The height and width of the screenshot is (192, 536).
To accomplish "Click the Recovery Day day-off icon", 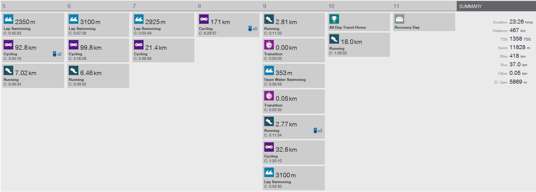I will click(399, 19).
